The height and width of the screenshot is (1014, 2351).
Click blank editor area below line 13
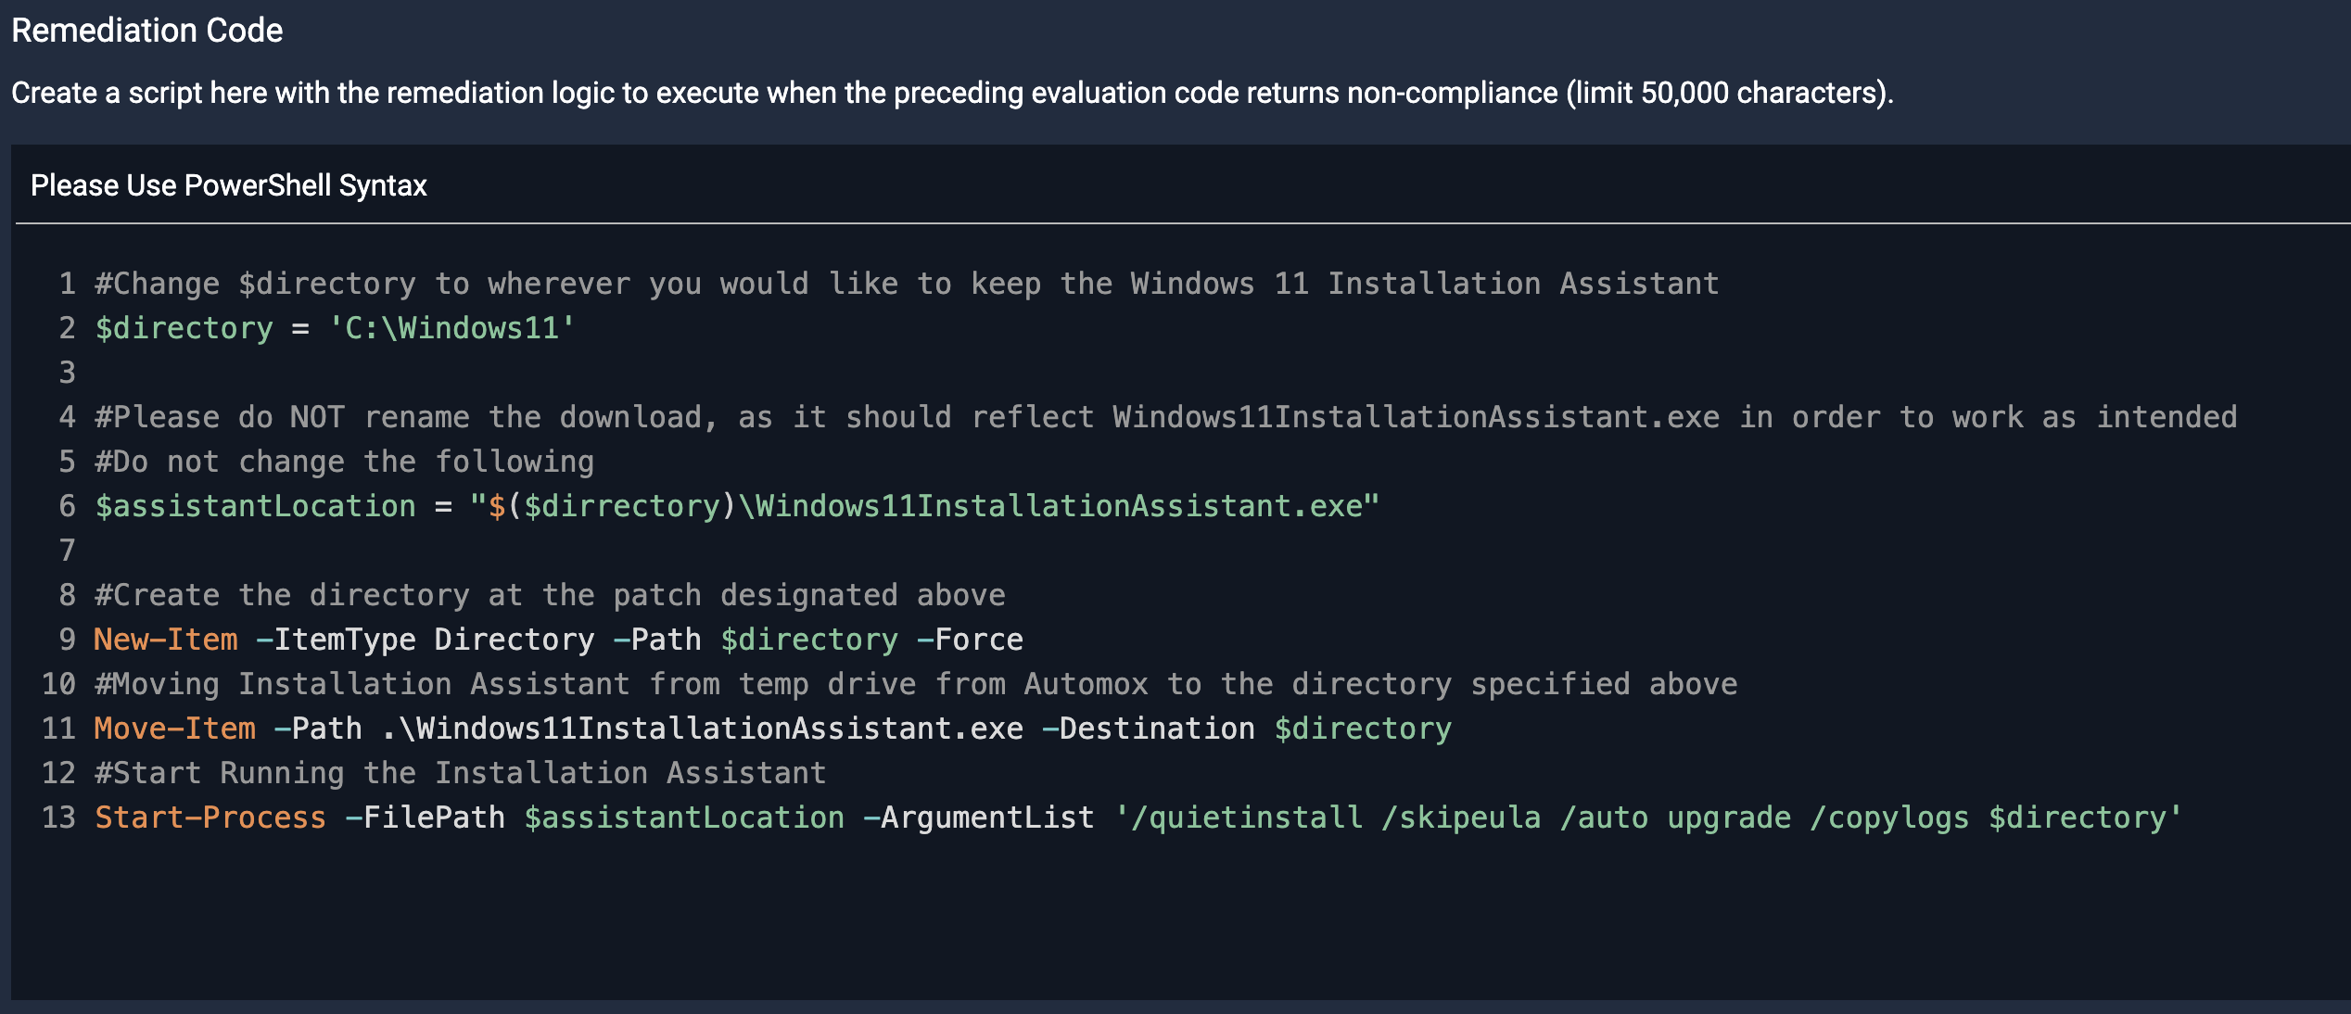1112,918
